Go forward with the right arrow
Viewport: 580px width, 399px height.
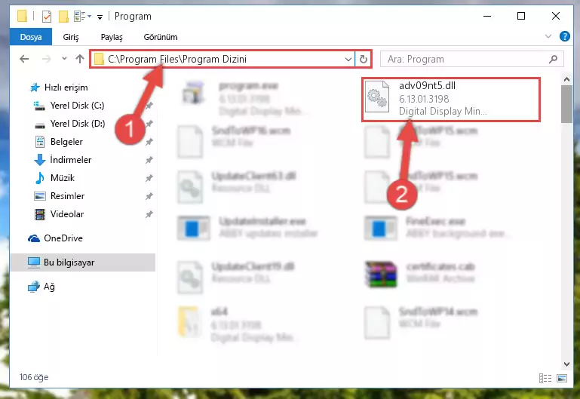pos(47,59)
